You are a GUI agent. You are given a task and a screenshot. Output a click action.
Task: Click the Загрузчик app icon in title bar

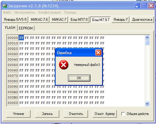tap(4, 6)
